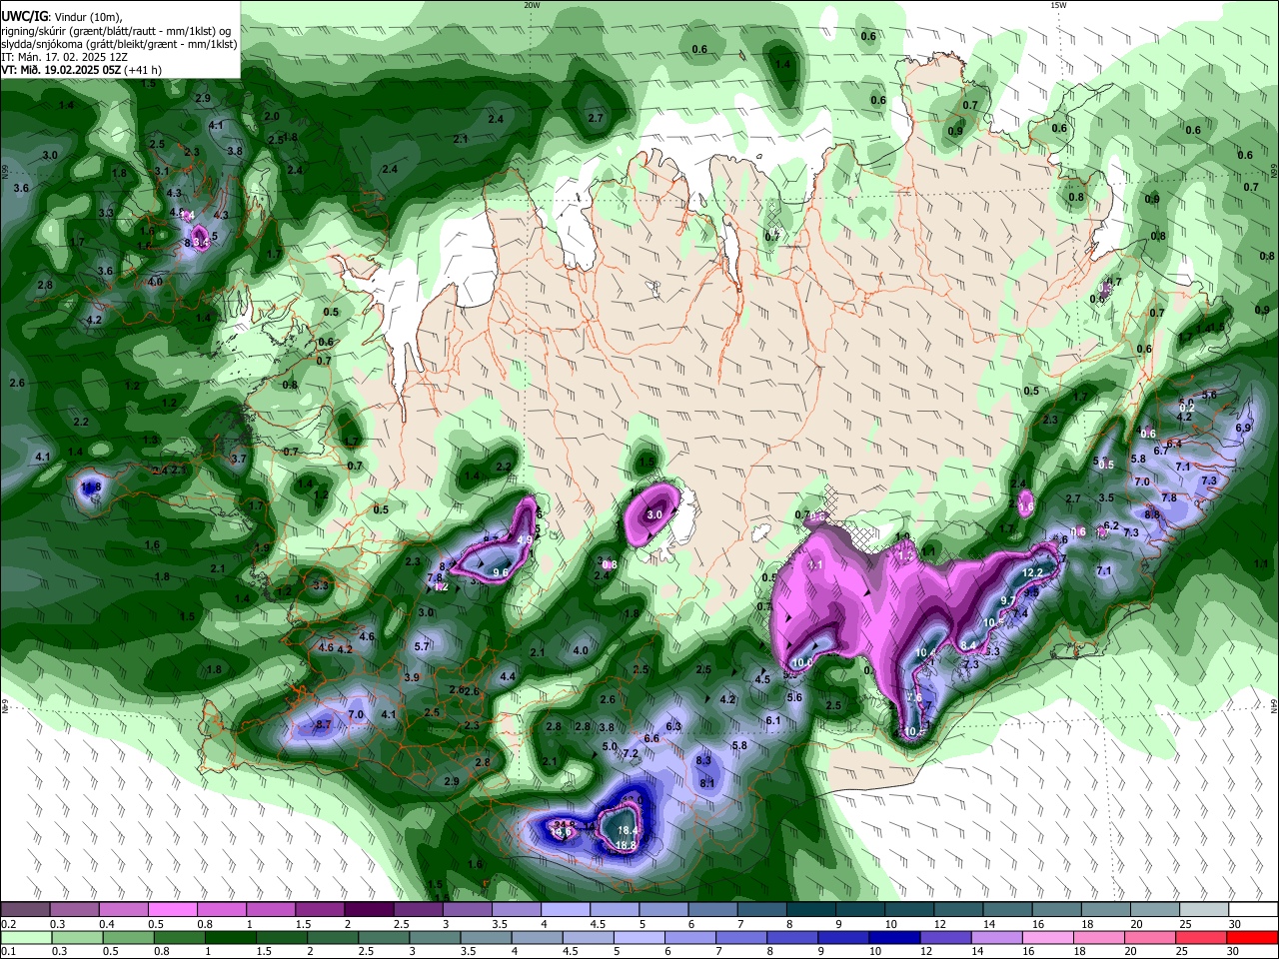Select the 'IT: Mán. 17. 02. 2025 12Z' line

pyautogui.click(x=64, y=57)
